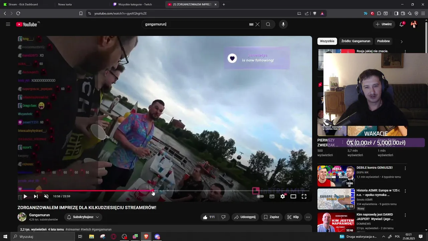Bookmark this page
Image resolution: width=428 pixels, height=241 pixels.
pyautogui.click(x=81, y=13)
